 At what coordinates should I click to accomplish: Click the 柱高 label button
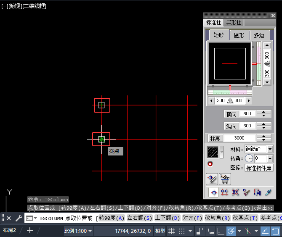[x=215, y=138]
